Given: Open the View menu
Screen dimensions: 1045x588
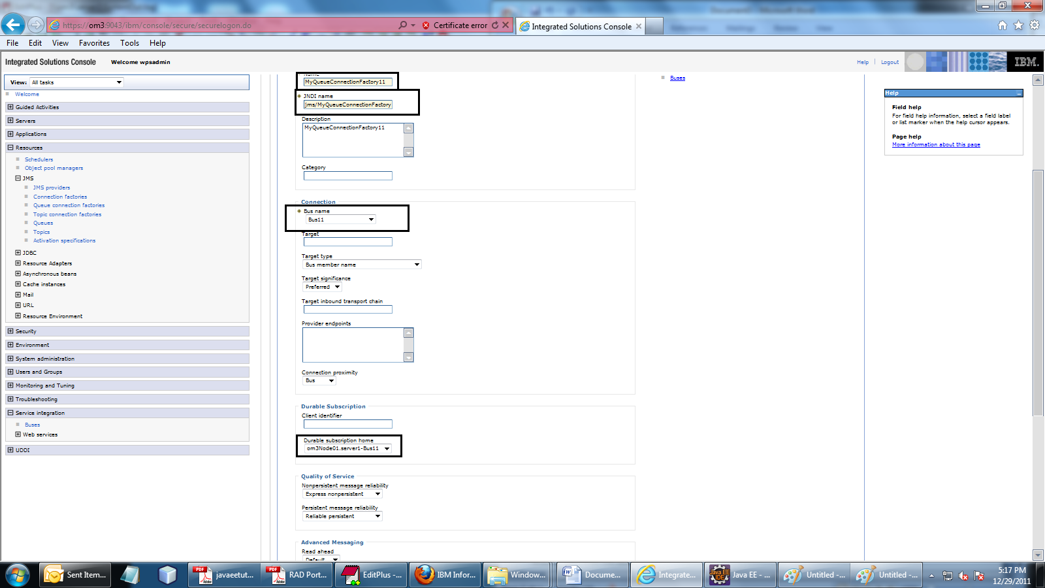Looking at the screenshot, I should pos(60,43).
